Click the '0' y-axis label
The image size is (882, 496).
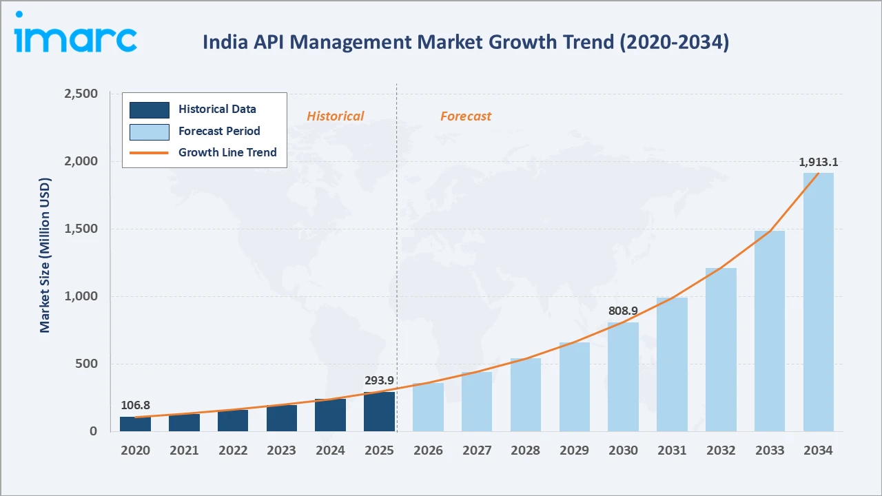pos(94,431)
